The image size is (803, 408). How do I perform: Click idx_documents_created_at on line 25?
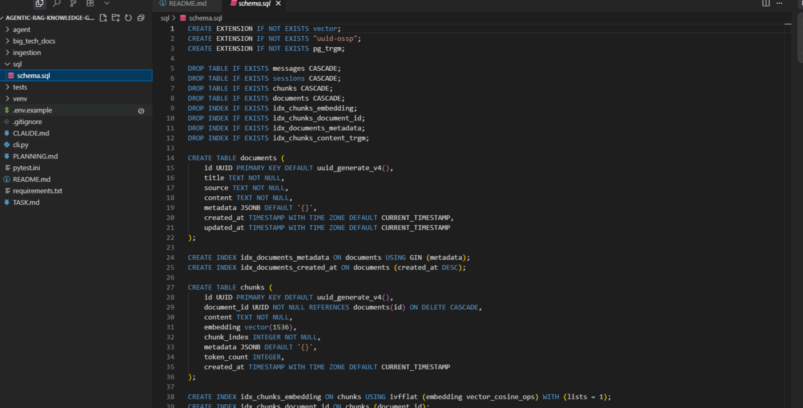(x=289, y=268)
